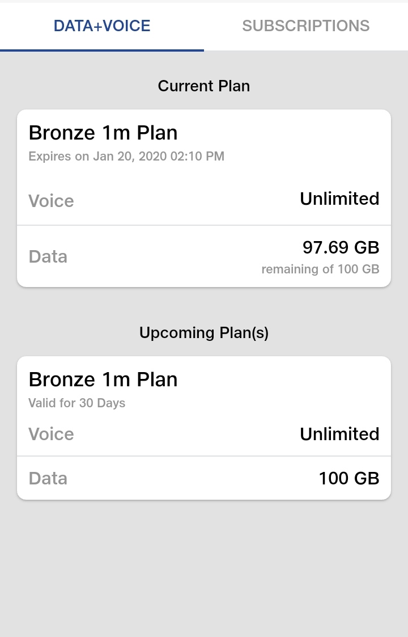The height and width of the screenshot is (637, 408).
Task: Tap the Voice label in the current plan
Action: [51, 201]
